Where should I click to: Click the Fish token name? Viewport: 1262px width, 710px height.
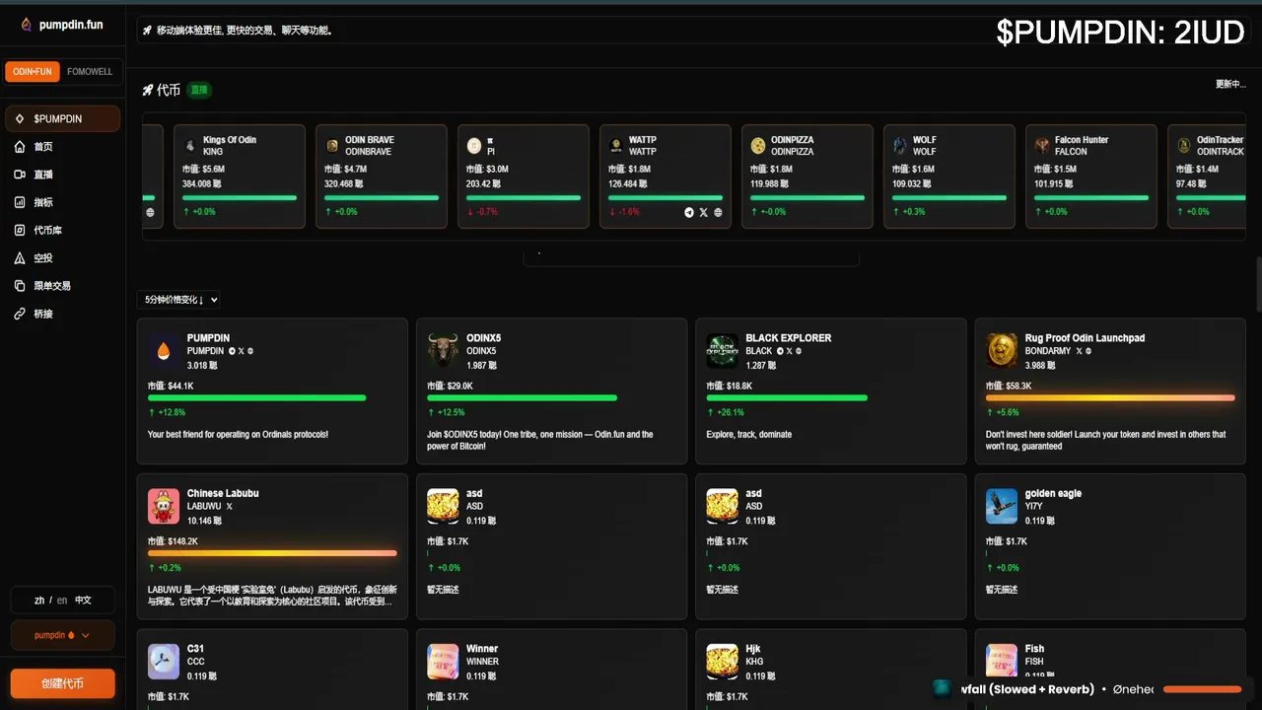click(x=1034, y=649)
